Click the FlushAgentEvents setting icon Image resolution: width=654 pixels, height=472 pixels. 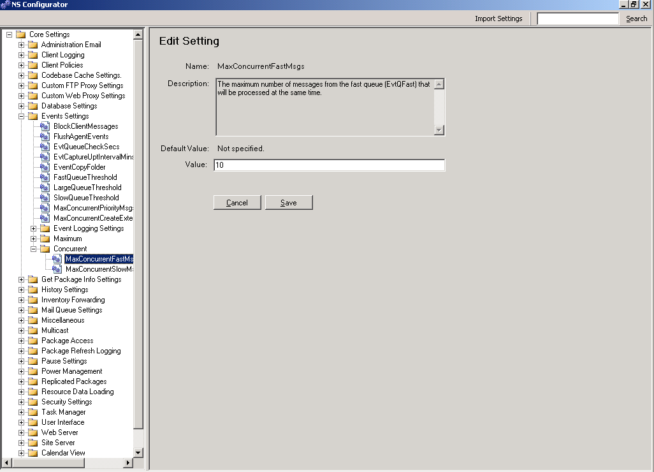point(45,136)
